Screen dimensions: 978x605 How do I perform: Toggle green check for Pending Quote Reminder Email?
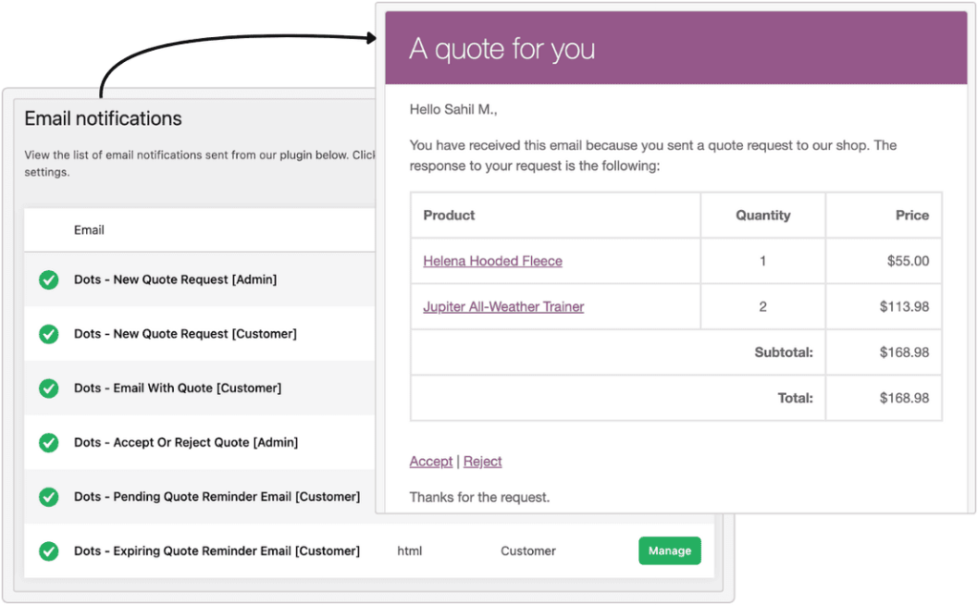coord(49,496)
